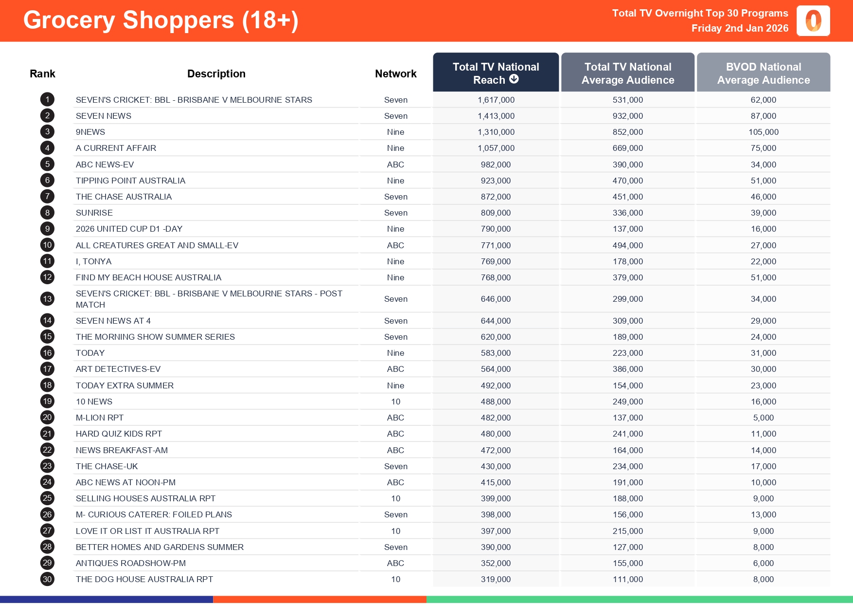
Task: Click the Network column header
Action: 395,73
